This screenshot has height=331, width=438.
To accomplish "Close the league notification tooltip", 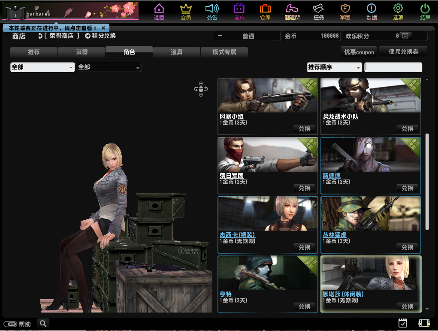I will [x=103, y=28].
